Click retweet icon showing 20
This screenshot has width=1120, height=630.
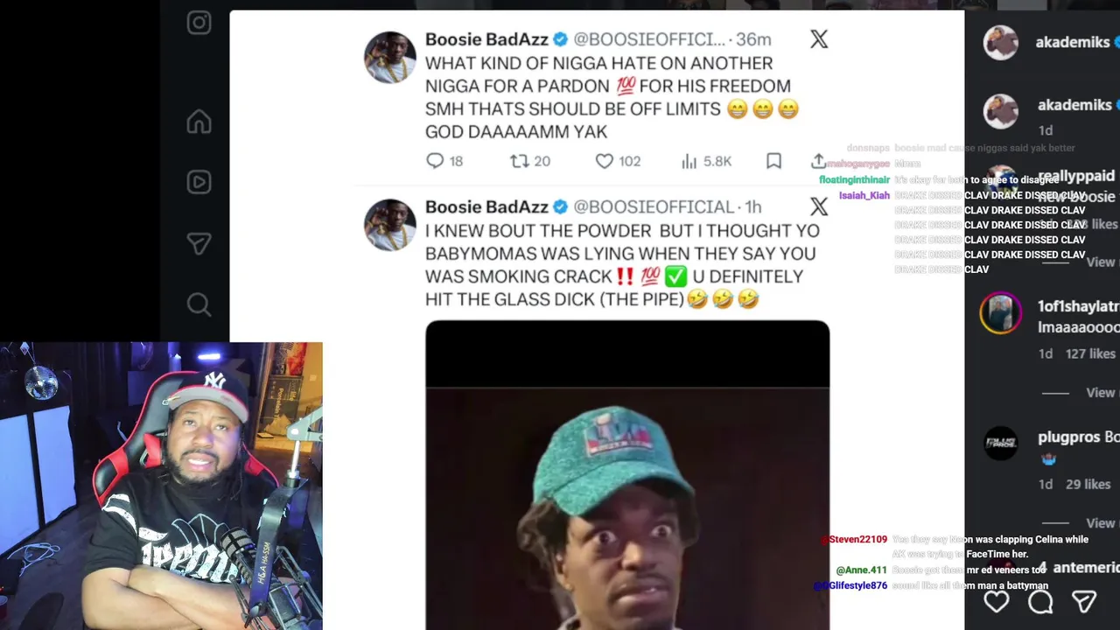[x=520, y=161]
